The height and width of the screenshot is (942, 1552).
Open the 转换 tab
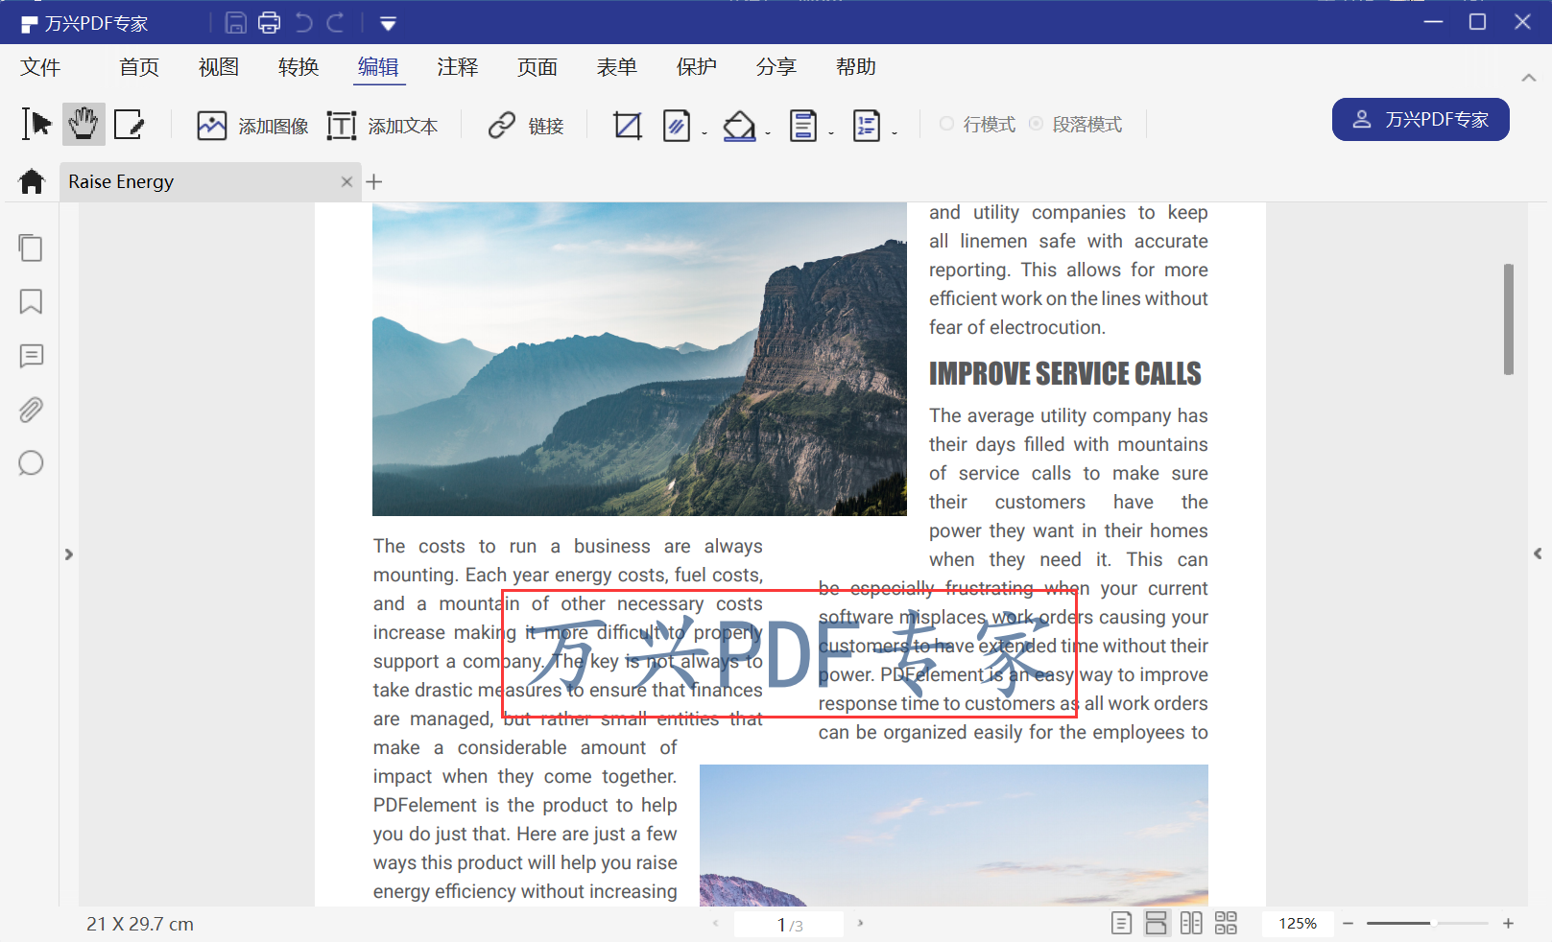(298, 67)
